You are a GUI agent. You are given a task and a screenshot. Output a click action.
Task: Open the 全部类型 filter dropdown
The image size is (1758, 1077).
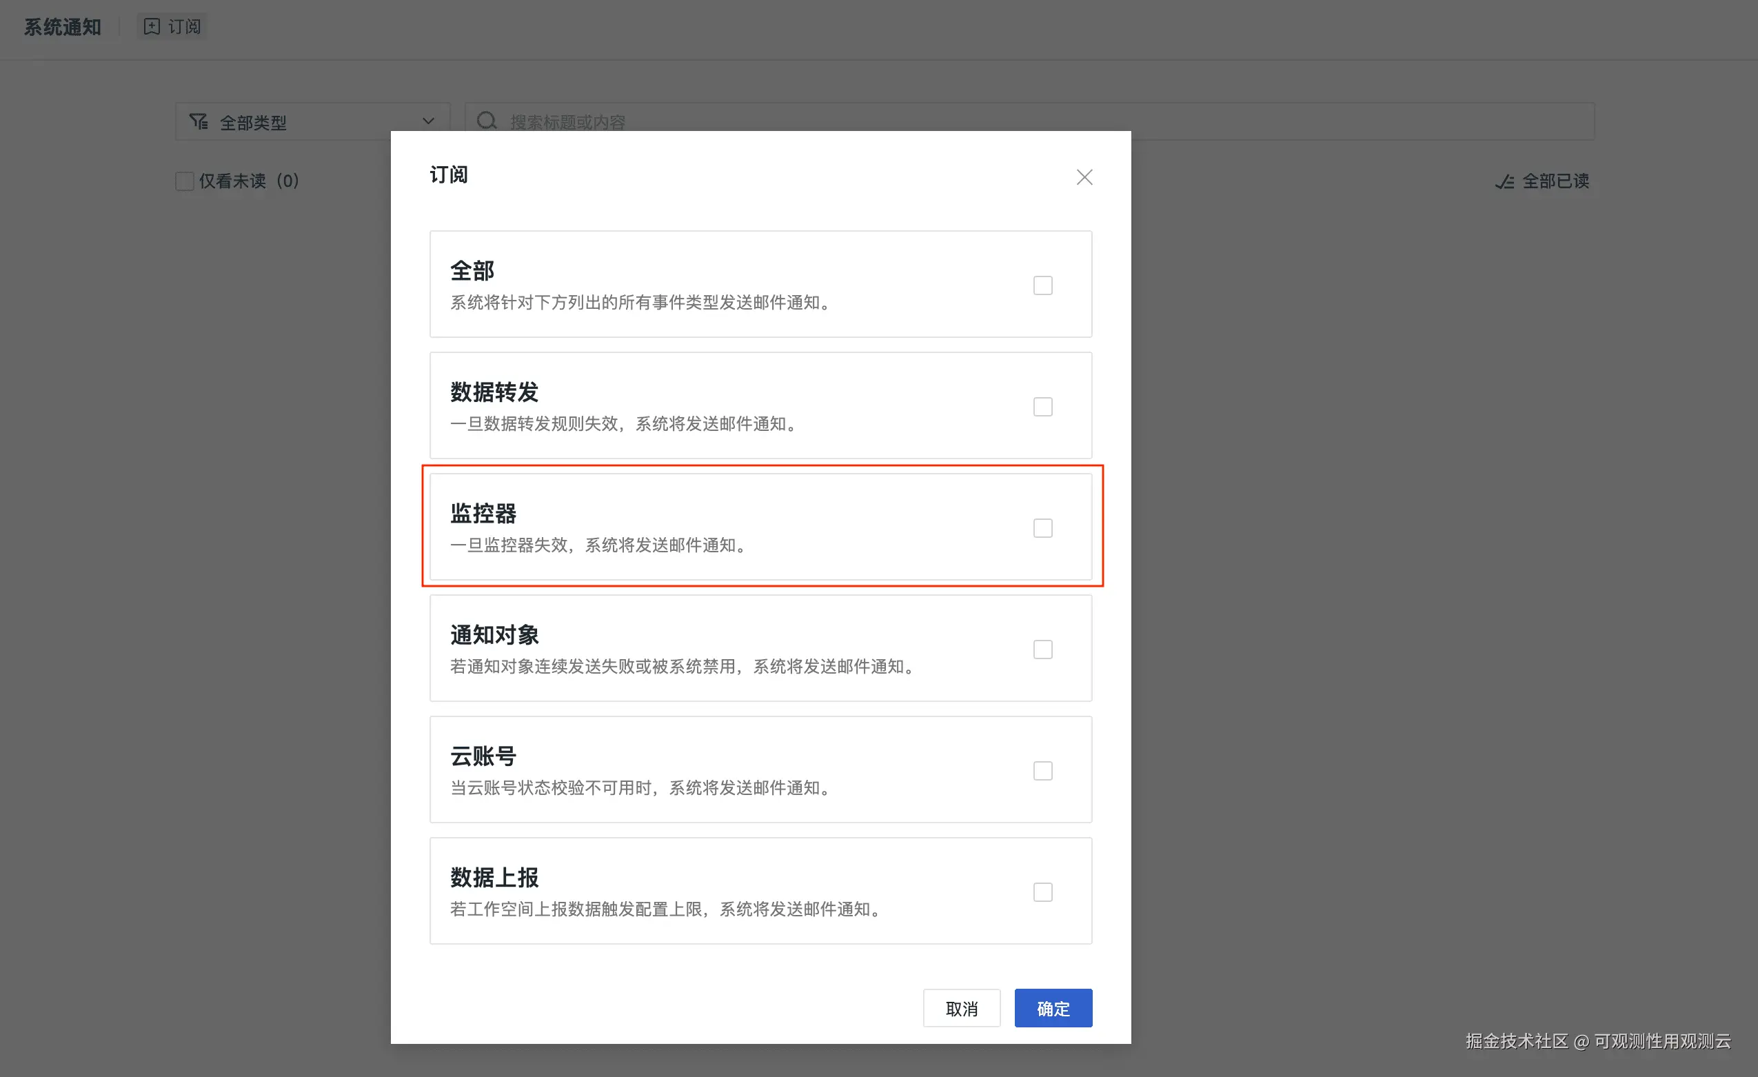click(312, 121)
